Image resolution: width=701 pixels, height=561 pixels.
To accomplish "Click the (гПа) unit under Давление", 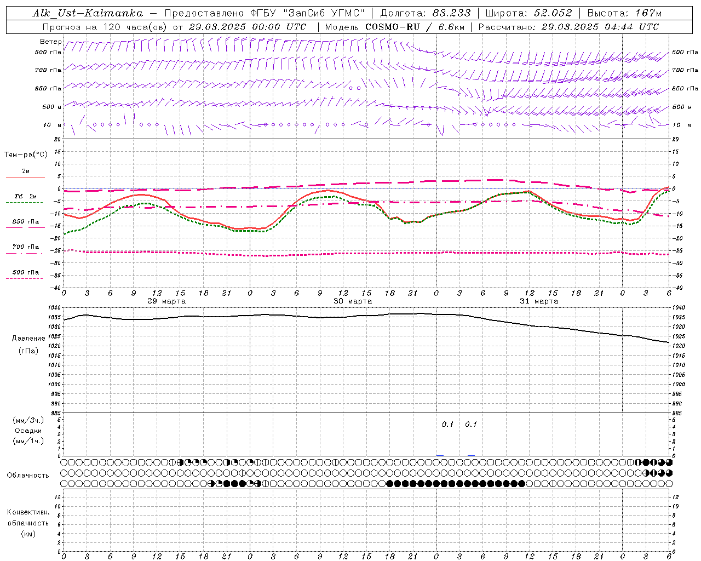I will point(28,351).
